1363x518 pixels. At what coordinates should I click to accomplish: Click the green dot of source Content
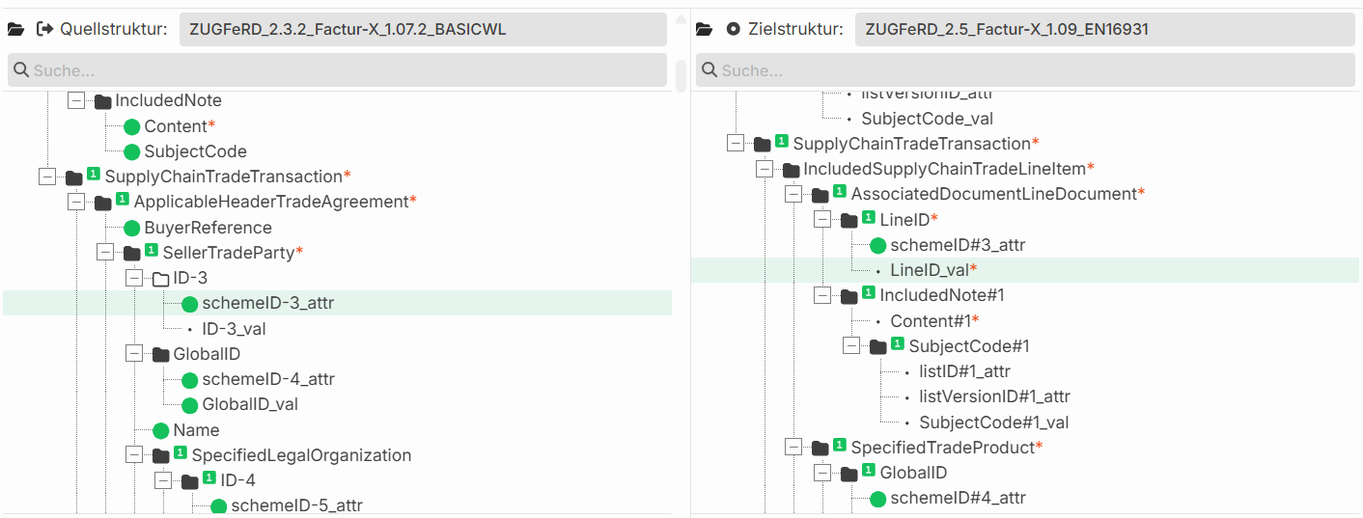coord(132,126)
